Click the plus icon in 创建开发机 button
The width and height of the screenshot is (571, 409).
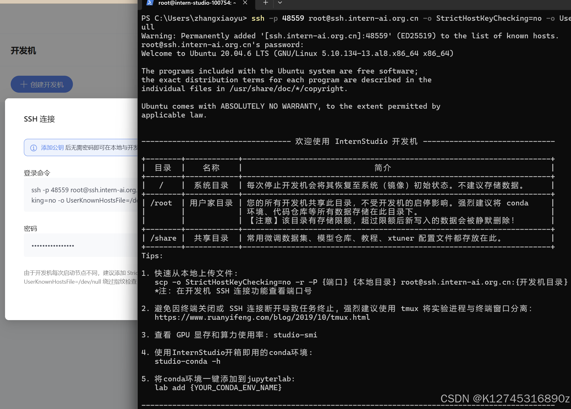pos(24,84)
